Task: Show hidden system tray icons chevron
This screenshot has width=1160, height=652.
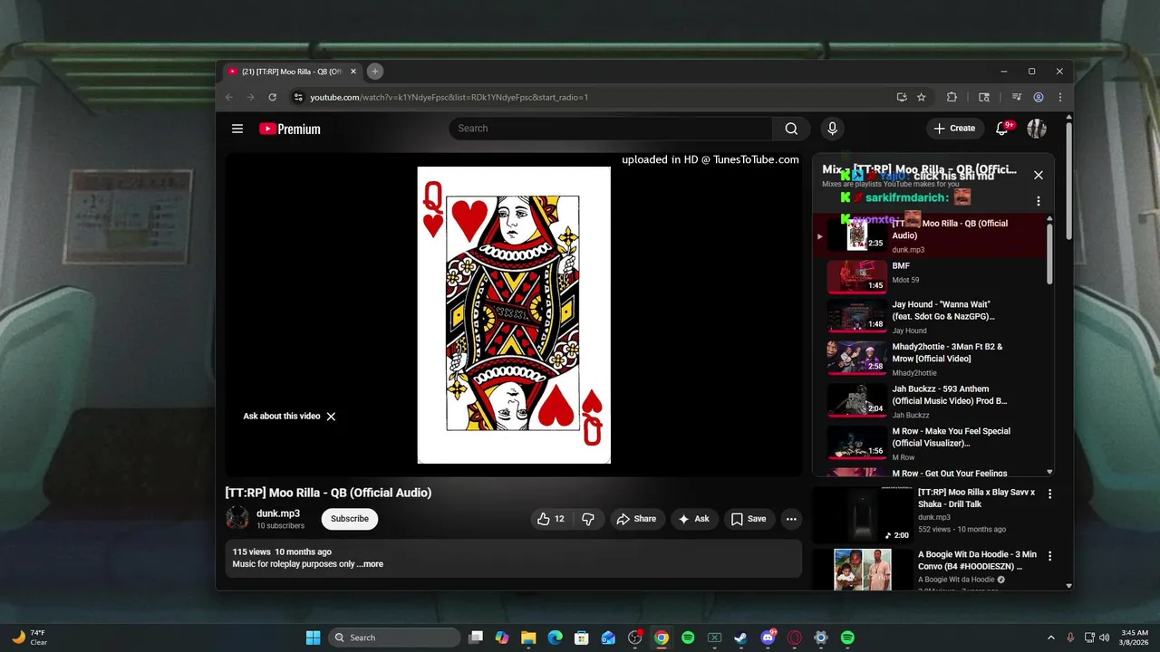Action: 1051,638
